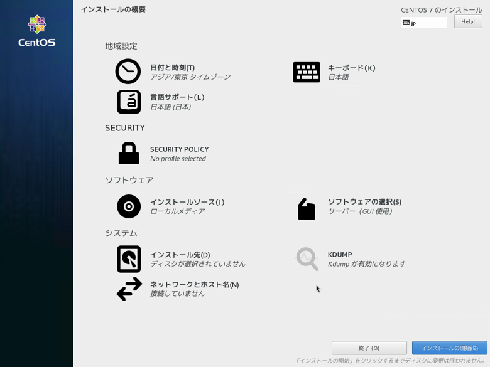
Task: Click the KDUMP magnifier icon
Action: pyautogui.click(x=307, y=259)
